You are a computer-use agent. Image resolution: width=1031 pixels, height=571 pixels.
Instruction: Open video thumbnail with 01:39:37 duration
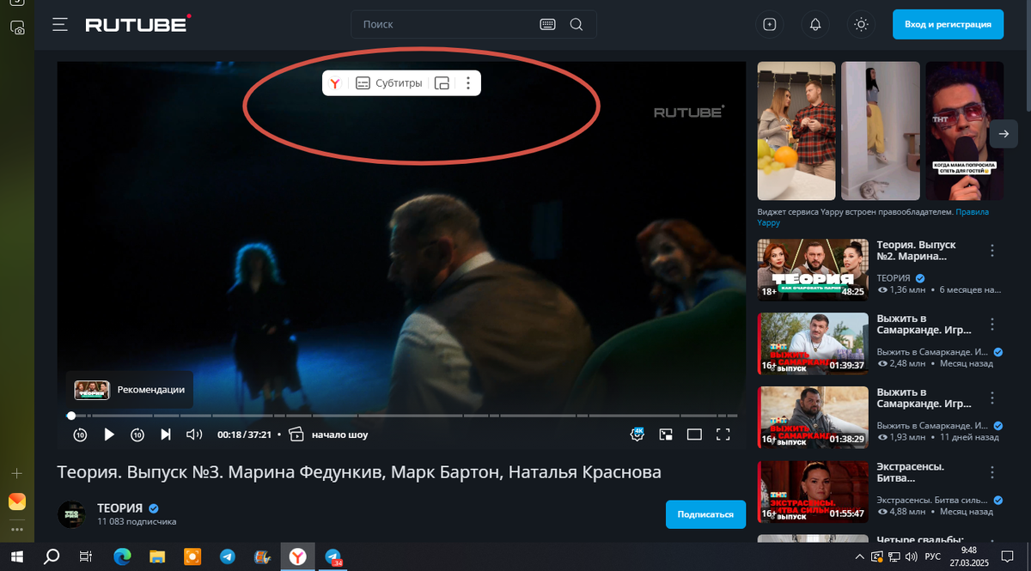click(x=813, y=343)
